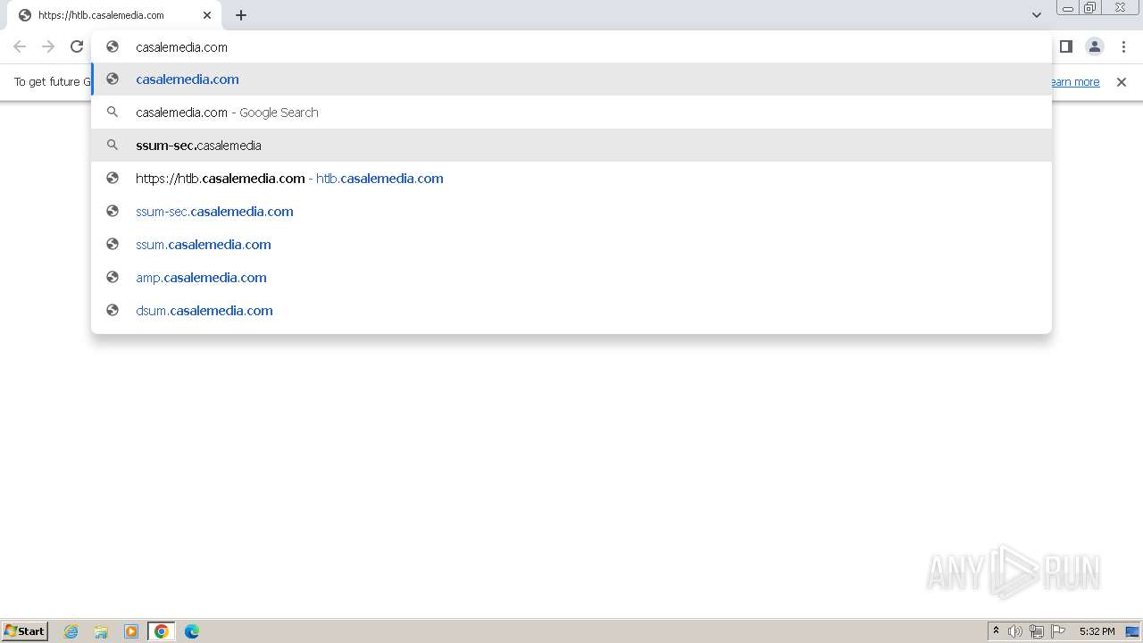Click the site info globe in address bar
The height and width of the screenshot is (643, 1143).
pos(113,46)
